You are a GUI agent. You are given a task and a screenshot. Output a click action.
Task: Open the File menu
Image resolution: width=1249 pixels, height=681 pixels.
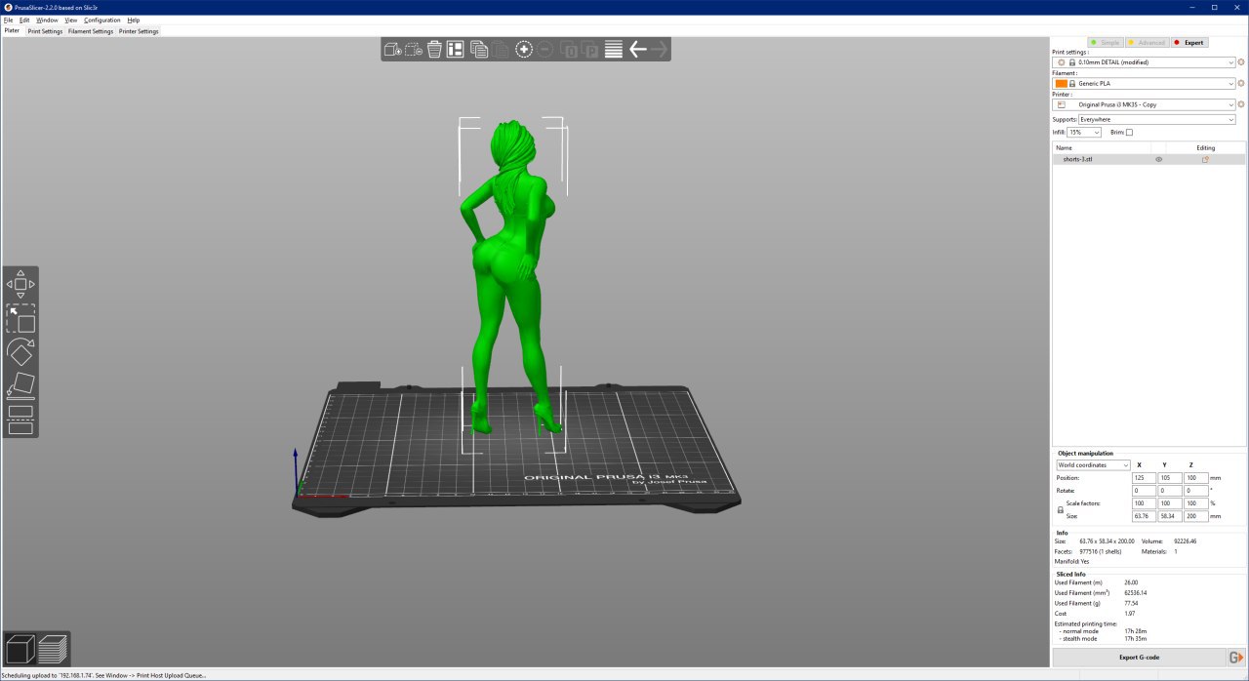(x=8, y=20)
